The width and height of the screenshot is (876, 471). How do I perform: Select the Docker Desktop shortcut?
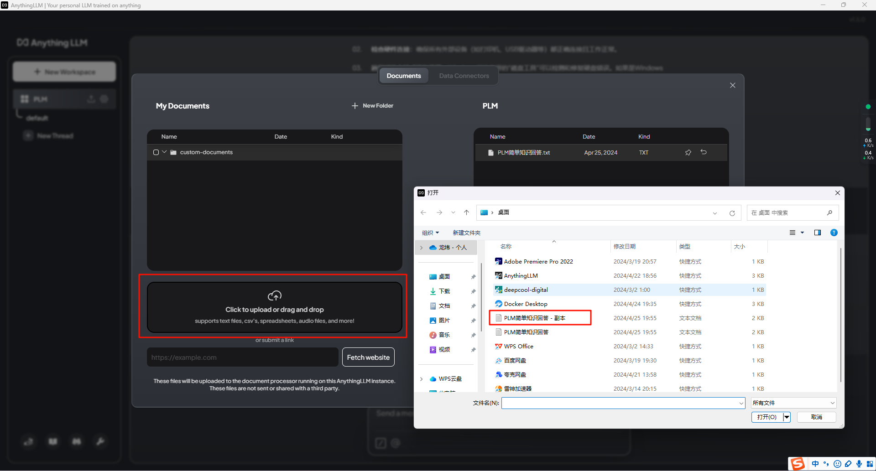point(629,304)
